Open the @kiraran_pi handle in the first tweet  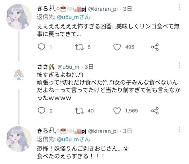tap(103, 9)
